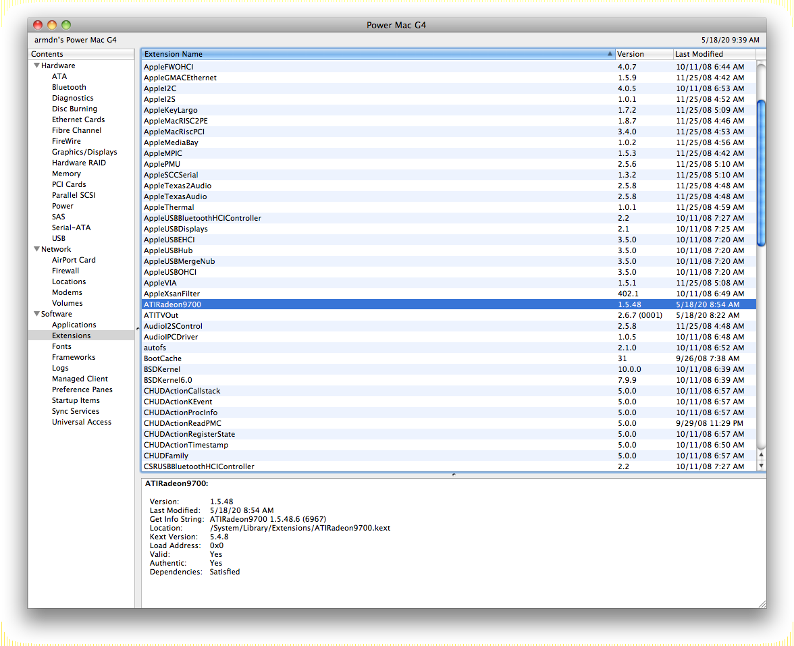Viewport: 794px width, 646px height.
Task: Select the BSDKernel6.0 extension row
Action: point(448,380)
